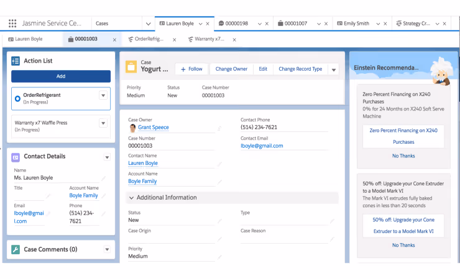Expand more case actions dropdown

334,69
